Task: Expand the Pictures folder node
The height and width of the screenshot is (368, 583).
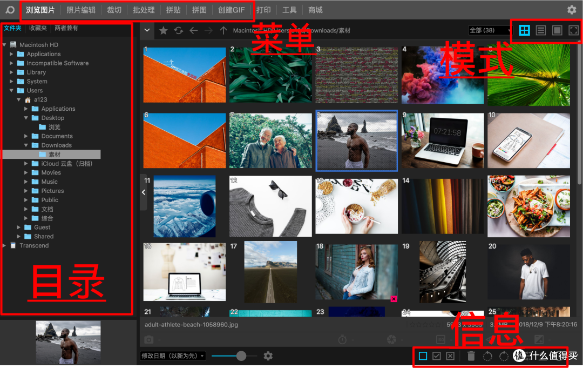Action: (26, 191)
